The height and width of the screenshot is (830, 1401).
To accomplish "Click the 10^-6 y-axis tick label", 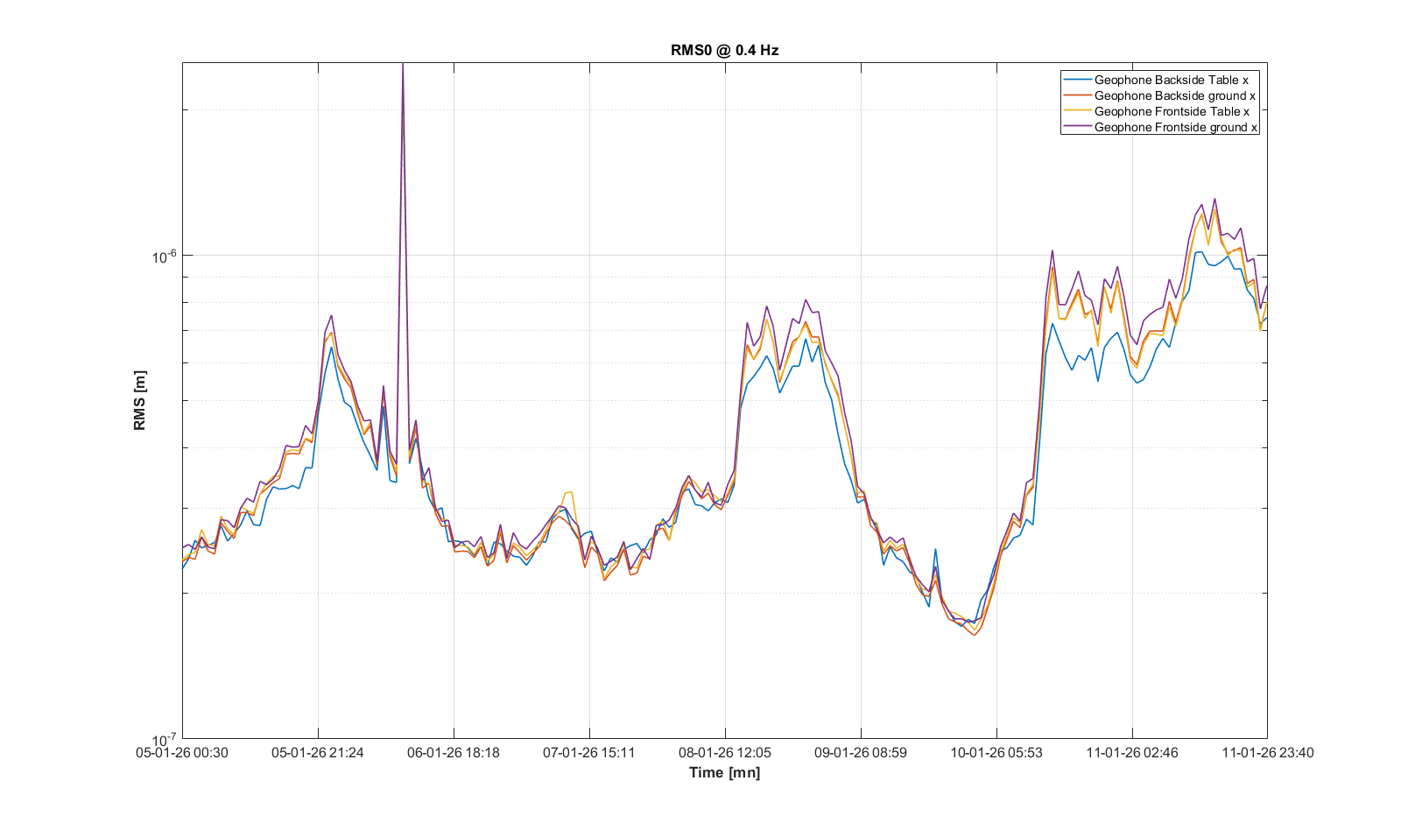I will coord(164,256).
